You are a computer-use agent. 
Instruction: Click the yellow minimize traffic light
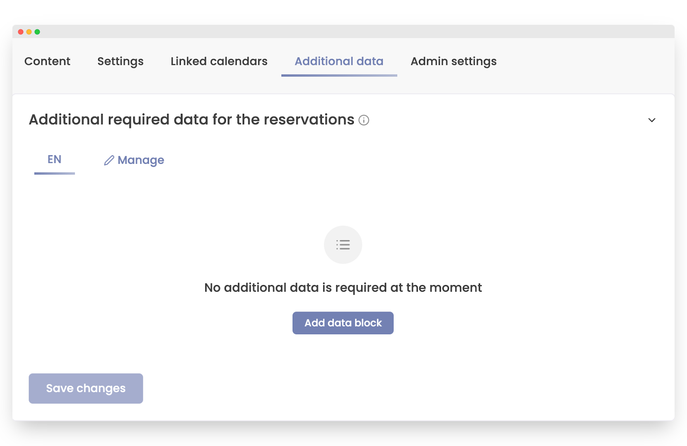tap(29, 31)
